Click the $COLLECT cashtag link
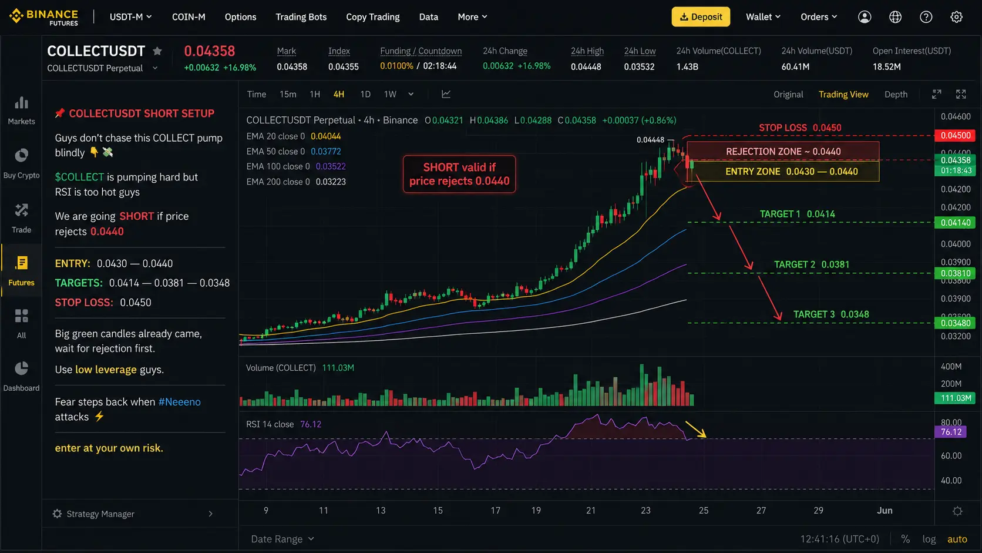This screenshot has height=553, width=982. pos(79,177)
